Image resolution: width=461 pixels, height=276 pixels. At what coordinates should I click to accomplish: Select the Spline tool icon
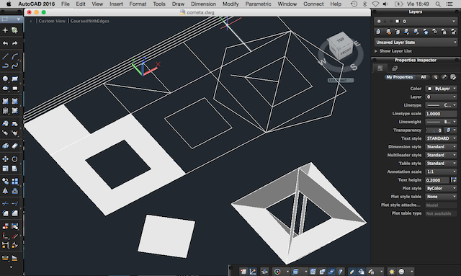pyautogui.click(x=14, y=66)
